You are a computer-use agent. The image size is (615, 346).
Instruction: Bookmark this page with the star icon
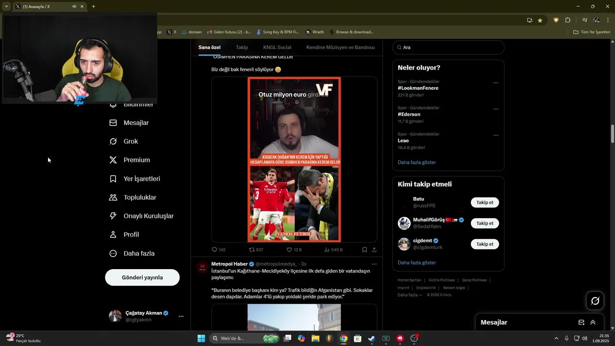pyautogui.click(x=540, y=20)
